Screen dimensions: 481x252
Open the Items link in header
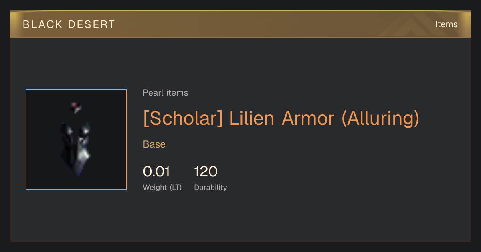coord(446,24)
